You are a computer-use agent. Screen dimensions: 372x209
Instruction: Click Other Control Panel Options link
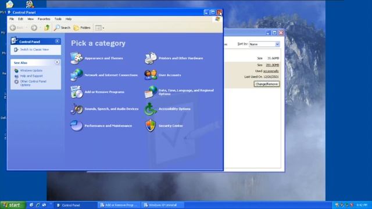click(x=33, y=83)
